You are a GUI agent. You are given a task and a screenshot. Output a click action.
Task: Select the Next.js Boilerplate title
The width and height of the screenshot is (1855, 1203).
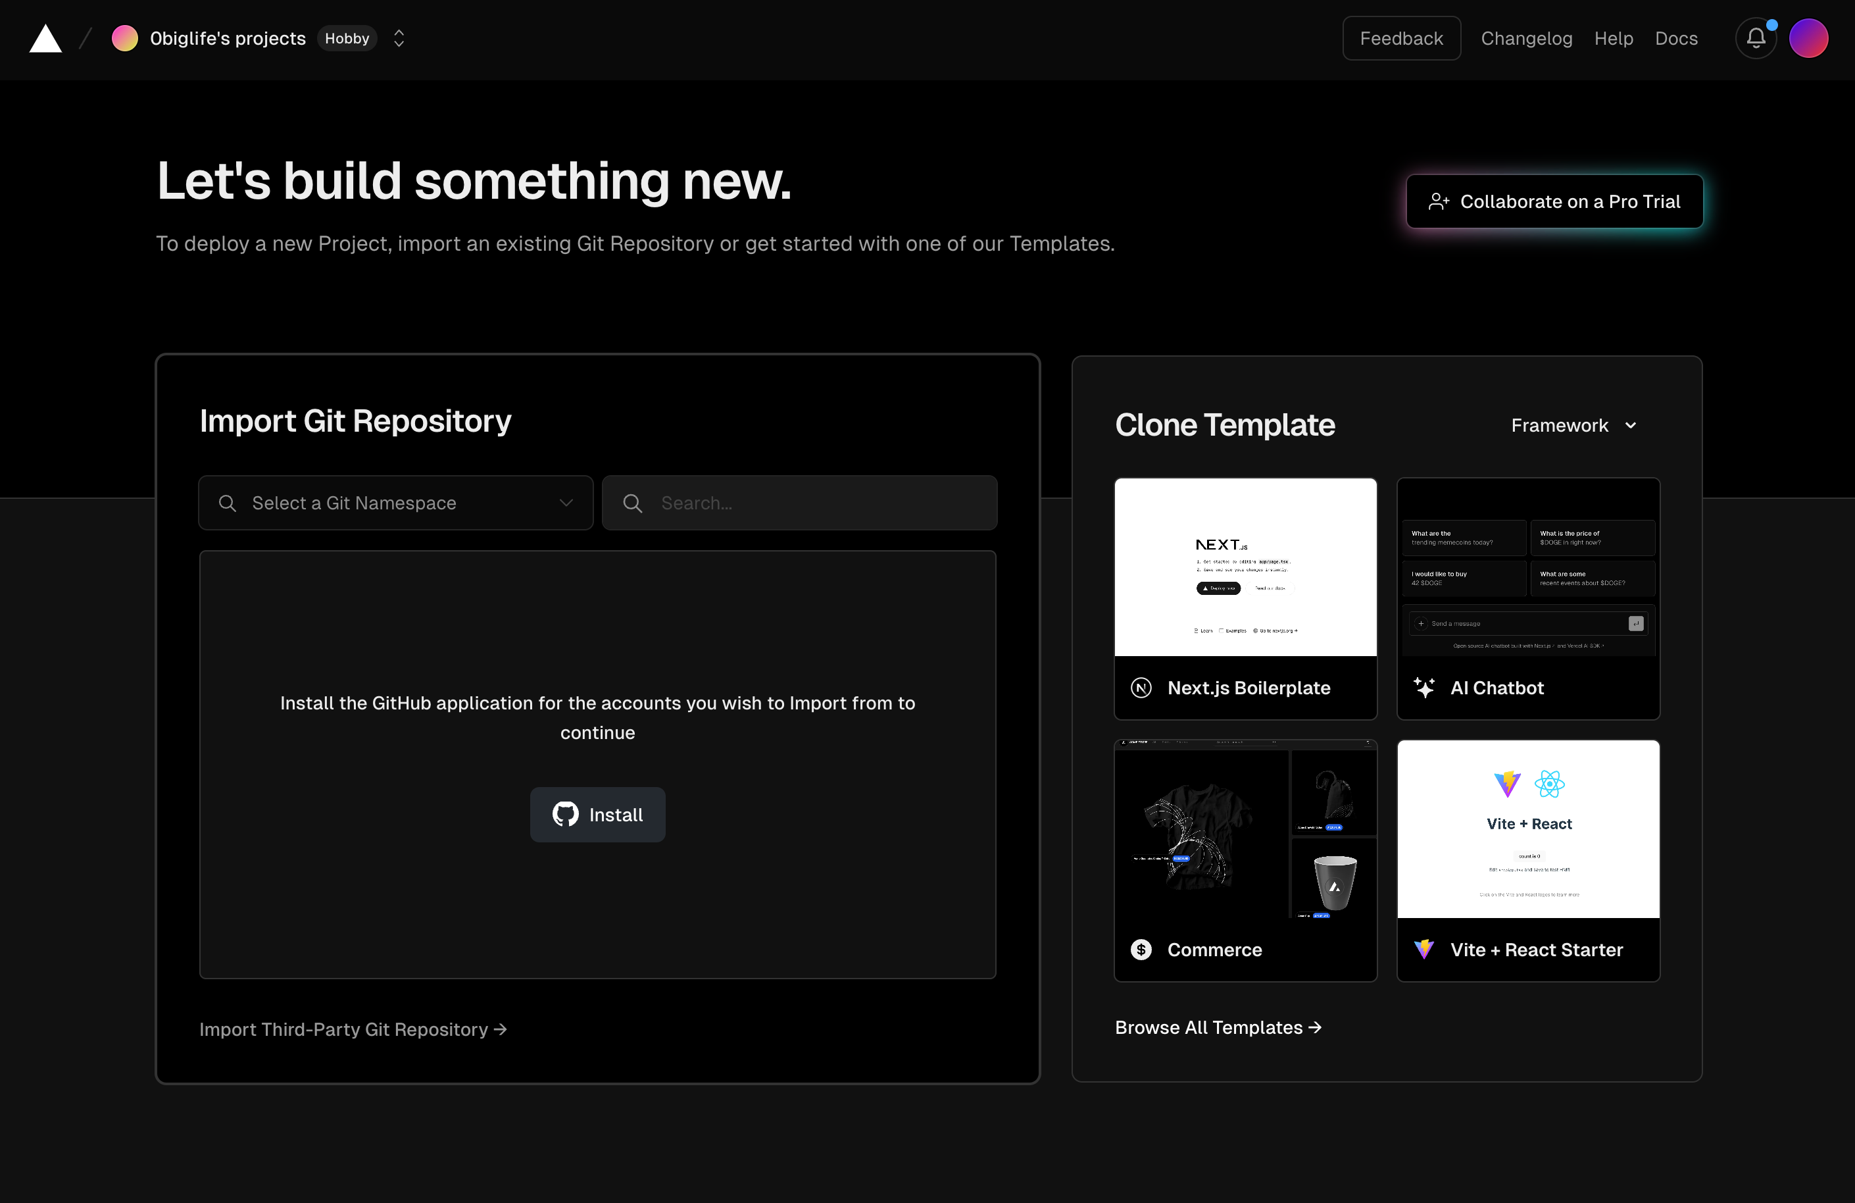click(x=1249, y=688)
